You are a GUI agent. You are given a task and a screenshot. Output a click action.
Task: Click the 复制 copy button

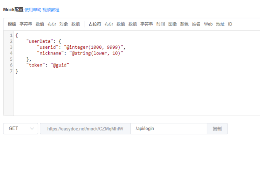[217, 129]
